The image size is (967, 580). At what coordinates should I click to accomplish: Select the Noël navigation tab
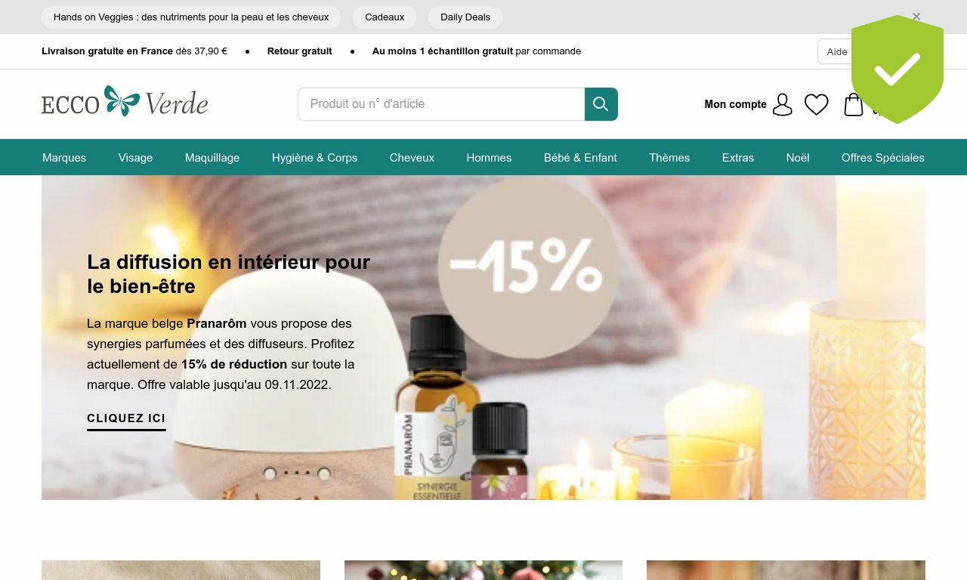tap(798, 158)
